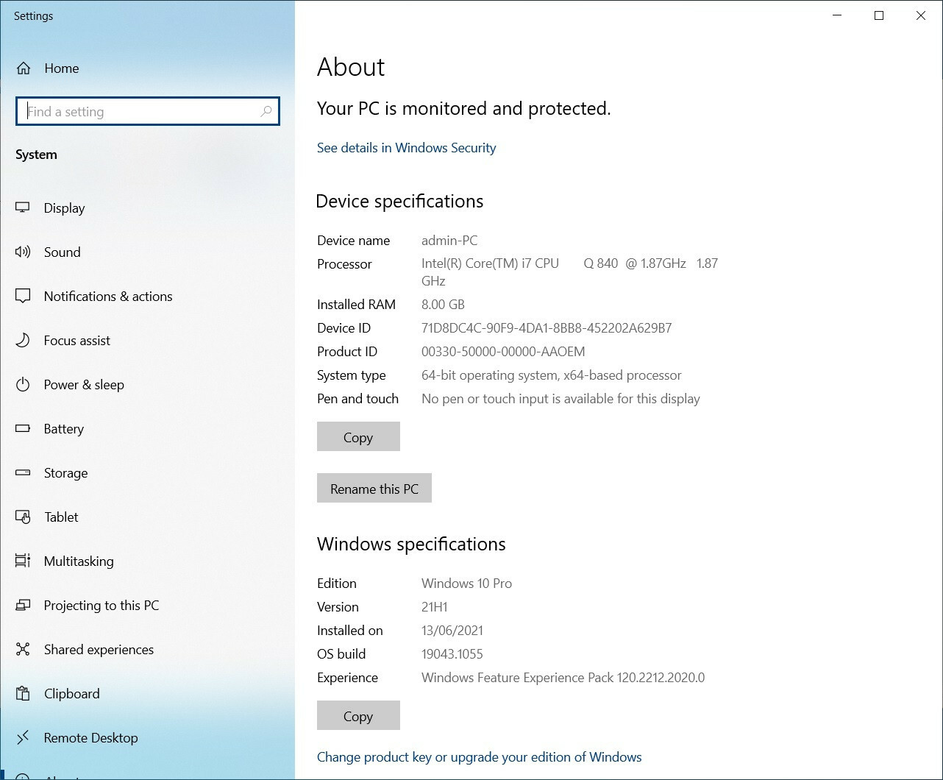Click the search magnifier icon
This screenshot has height=780, width=943.
[x=266, y=111]
